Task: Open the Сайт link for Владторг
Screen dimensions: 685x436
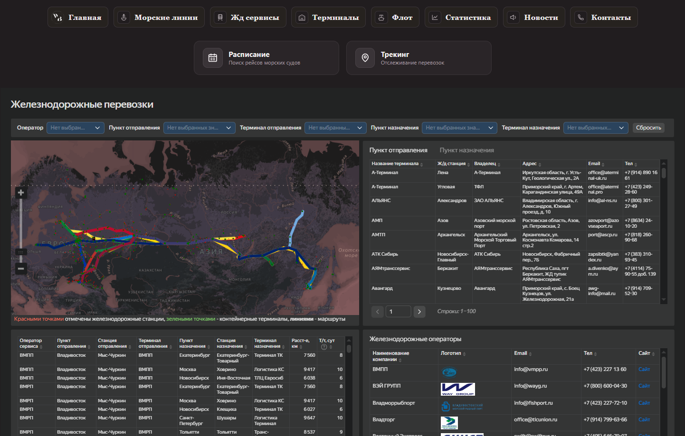Action: tap(644, 419)
